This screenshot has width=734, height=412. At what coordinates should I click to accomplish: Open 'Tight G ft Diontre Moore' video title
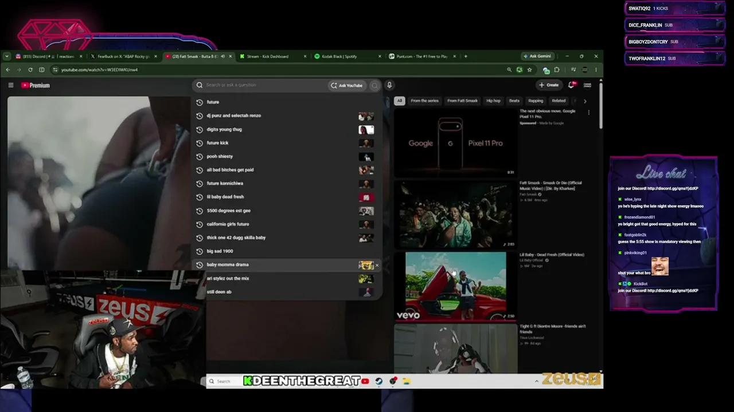pyautogui.click(x=553, y=329)
